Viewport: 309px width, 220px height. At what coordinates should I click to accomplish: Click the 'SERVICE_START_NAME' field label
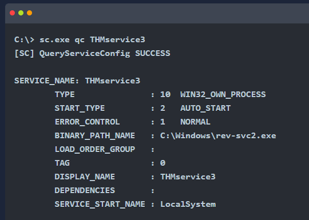pyautogui.click(x=100, y=204)
